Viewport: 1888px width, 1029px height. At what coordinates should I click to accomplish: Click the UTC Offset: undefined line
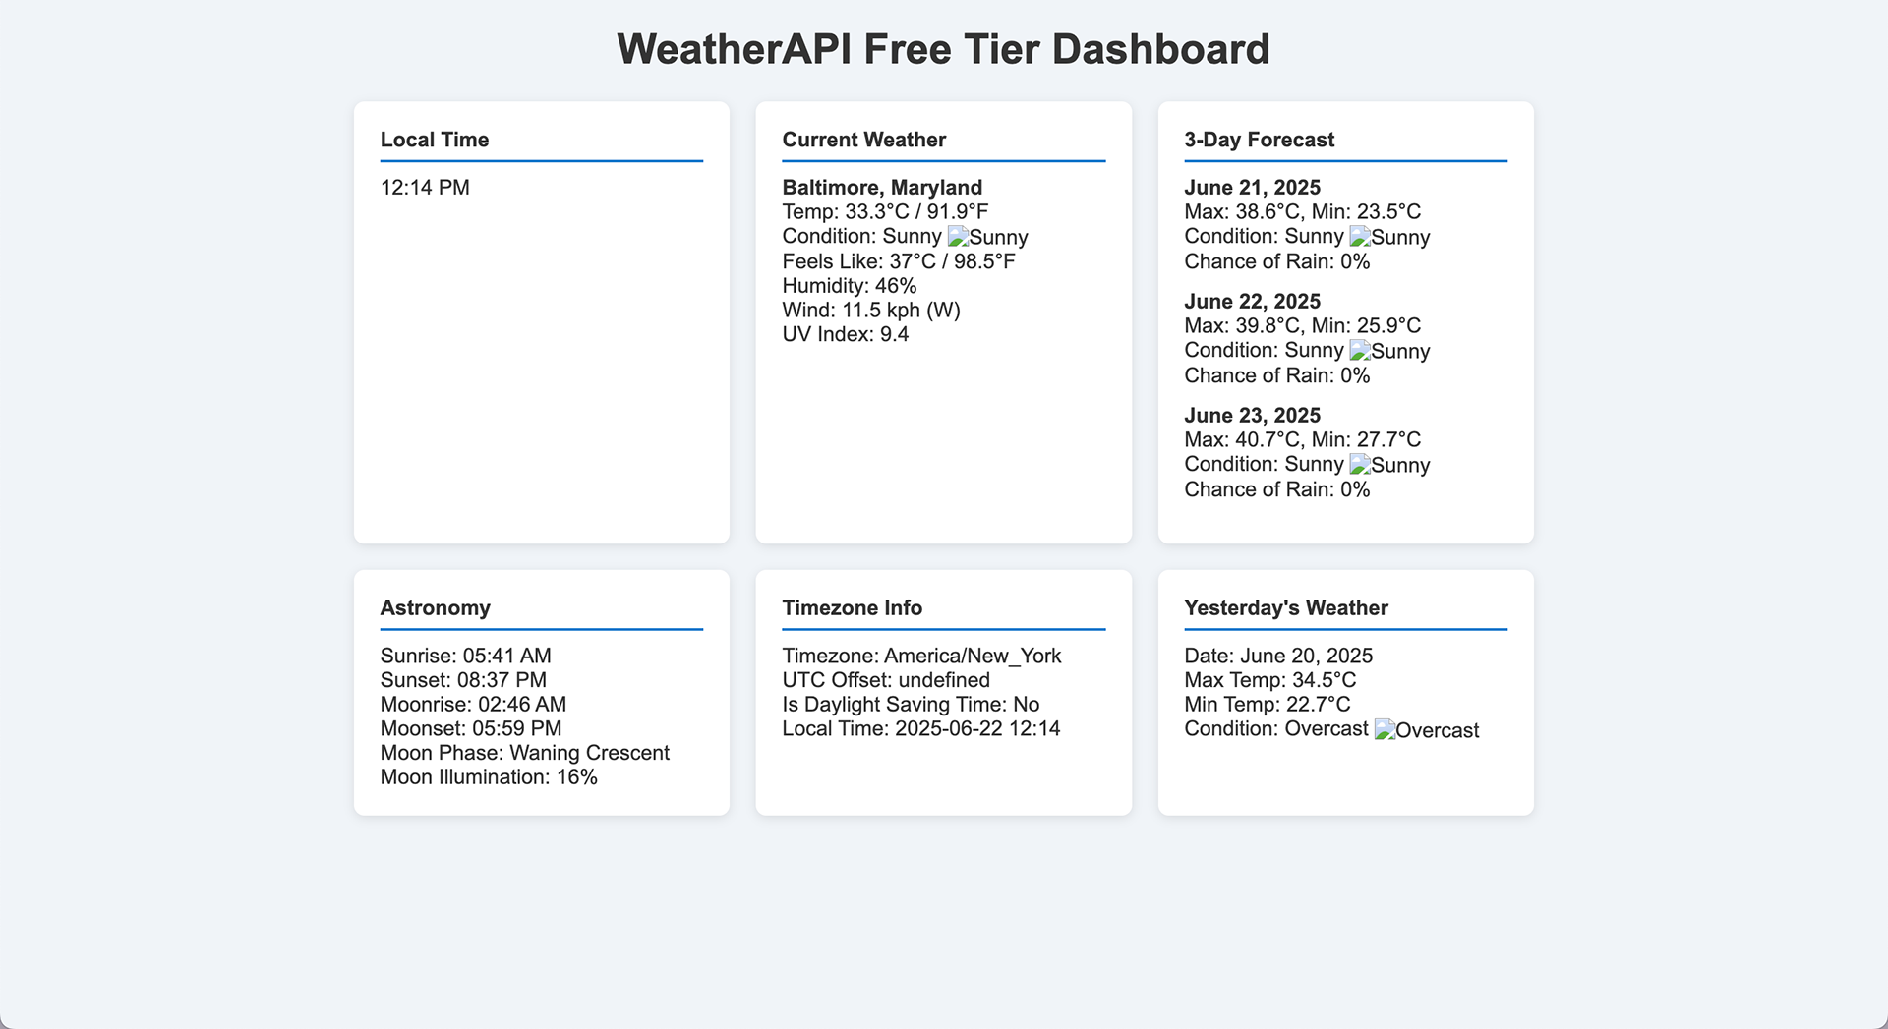[x=885, y=680]
